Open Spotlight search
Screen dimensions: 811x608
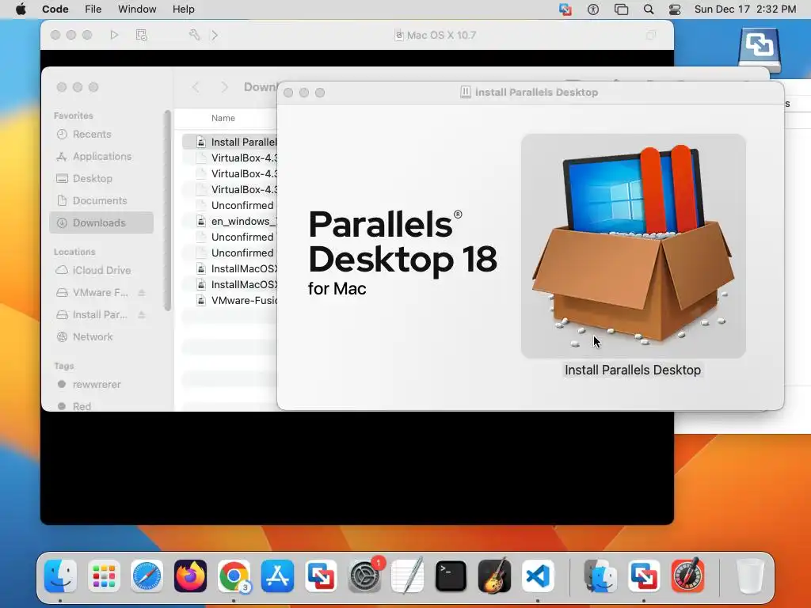coord(649,9)
